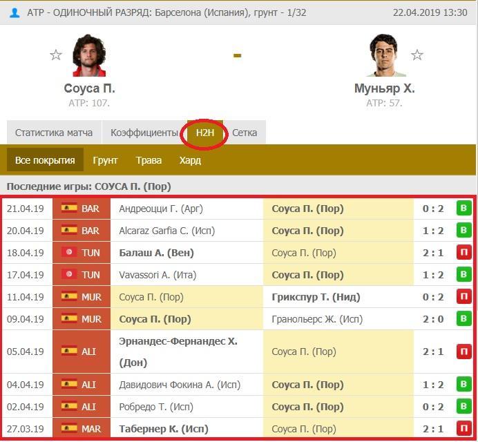The width and height of the screenshot is (478, 442).
Task: Click Tunisia flag in 18.04.19 TUN row
Action: pos(69,252)
